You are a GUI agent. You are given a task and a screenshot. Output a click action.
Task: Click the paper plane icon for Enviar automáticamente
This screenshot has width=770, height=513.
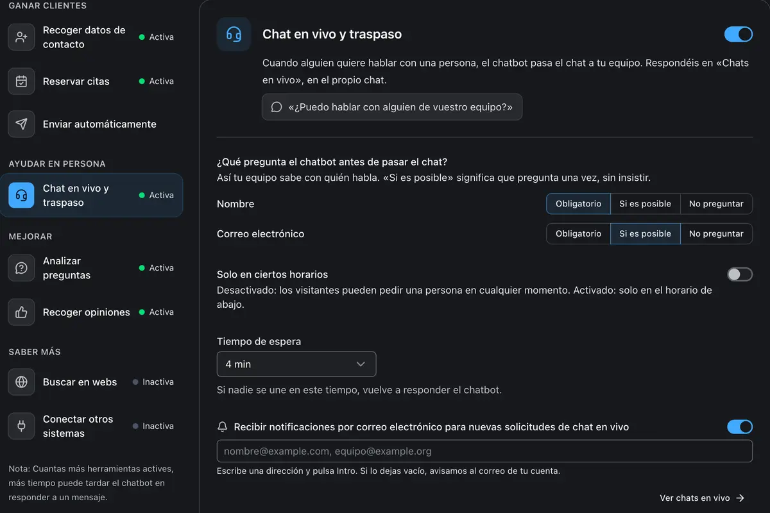point(21,124)
